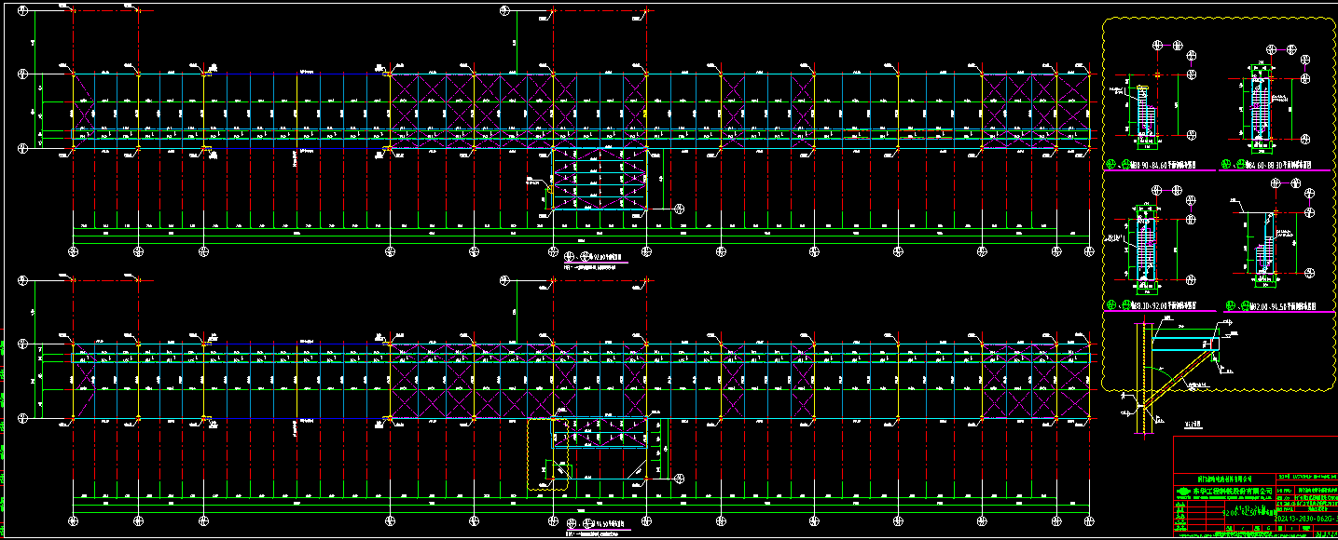Viewport: 1338px width, 540px height.
Task: Pick the diagonal brace in the node detail
Action: pyautogui.click(x=1179, y=380)
